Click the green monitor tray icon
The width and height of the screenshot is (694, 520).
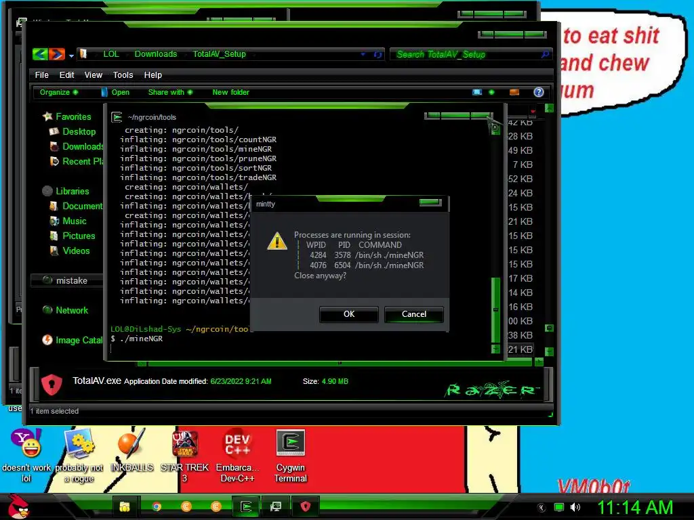[x=559, y=507]
